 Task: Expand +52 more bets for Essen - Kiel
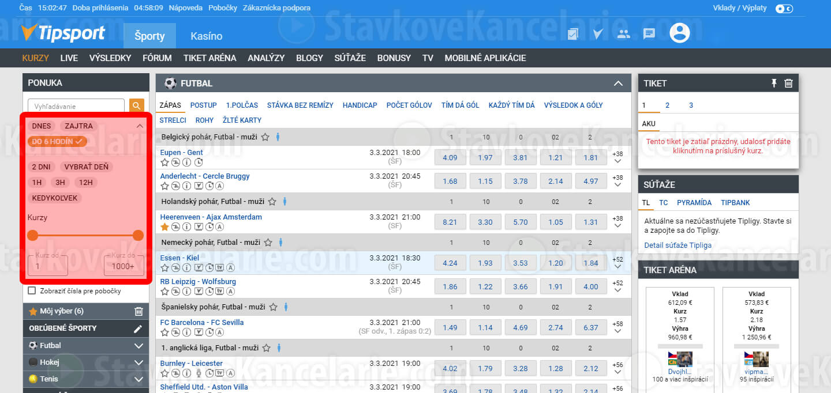[x=618, y=263]
